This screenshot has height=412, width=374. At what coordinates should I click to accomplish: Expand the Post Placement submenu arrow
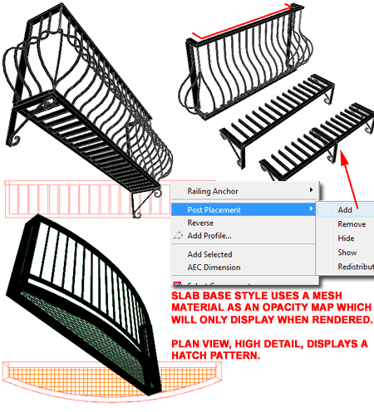[x=311, y=208]
